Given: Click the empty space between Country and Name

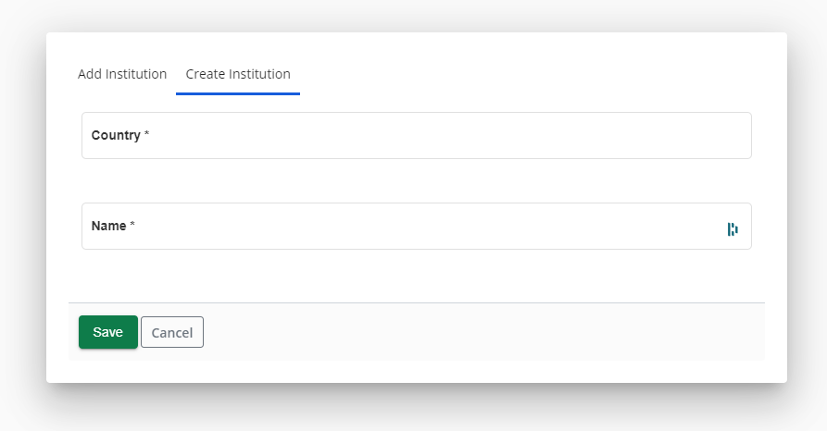Looking at the screenshot, I should click(417, 180).
